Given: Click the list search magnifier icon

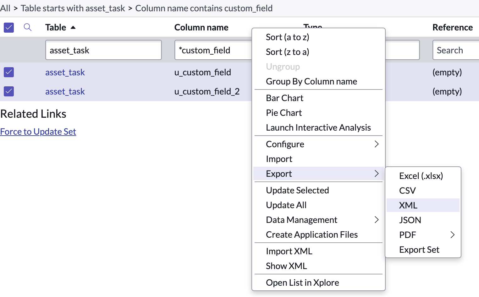Looking at the screenshot, I should 28,27.
